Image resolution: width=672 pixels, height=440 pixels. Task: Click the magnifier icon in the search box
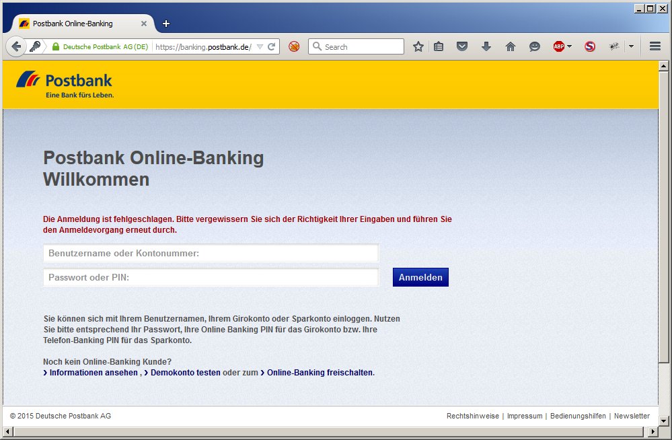[317, 46]
